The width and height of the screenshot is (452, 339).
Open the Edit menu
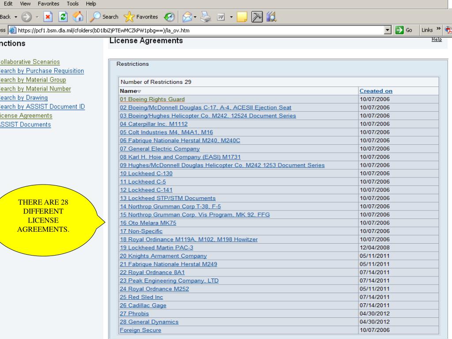[8, 4]
